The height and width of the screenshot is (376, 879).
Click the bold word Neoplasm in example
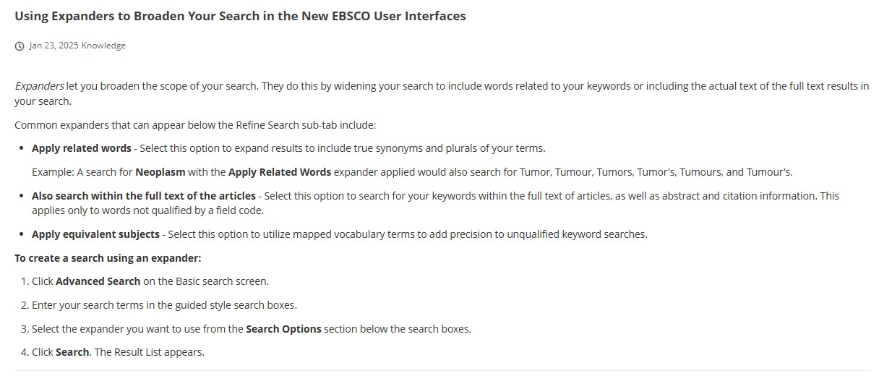(160, 172)
